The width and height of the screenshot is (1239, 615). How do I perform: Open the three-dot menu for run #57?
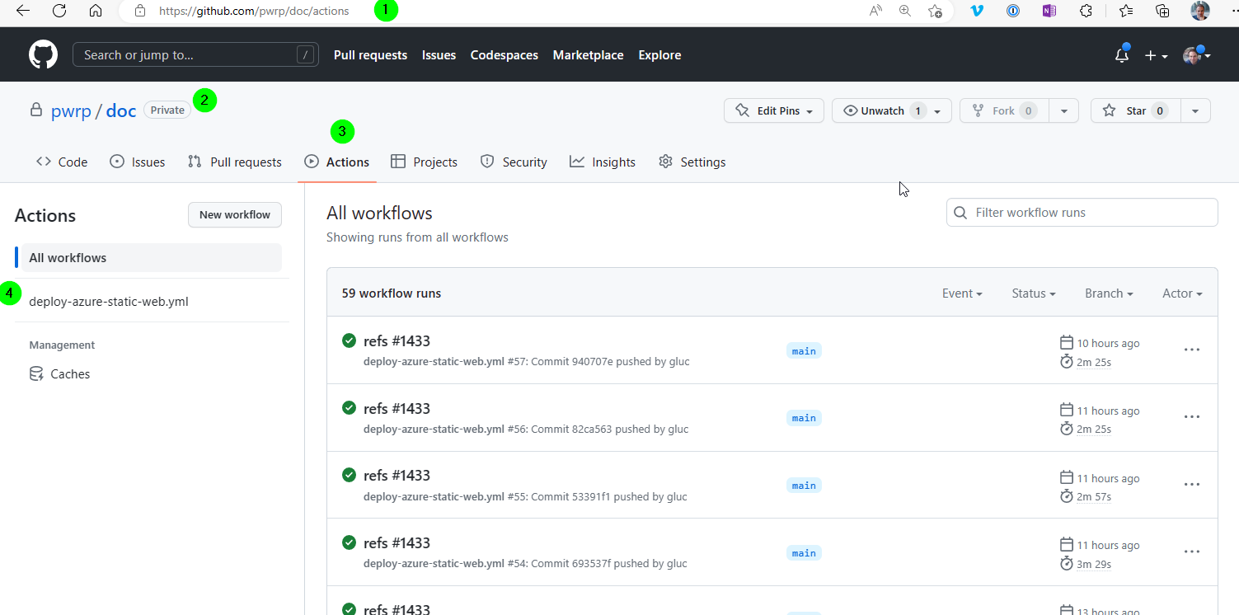tap(1192, 350)
